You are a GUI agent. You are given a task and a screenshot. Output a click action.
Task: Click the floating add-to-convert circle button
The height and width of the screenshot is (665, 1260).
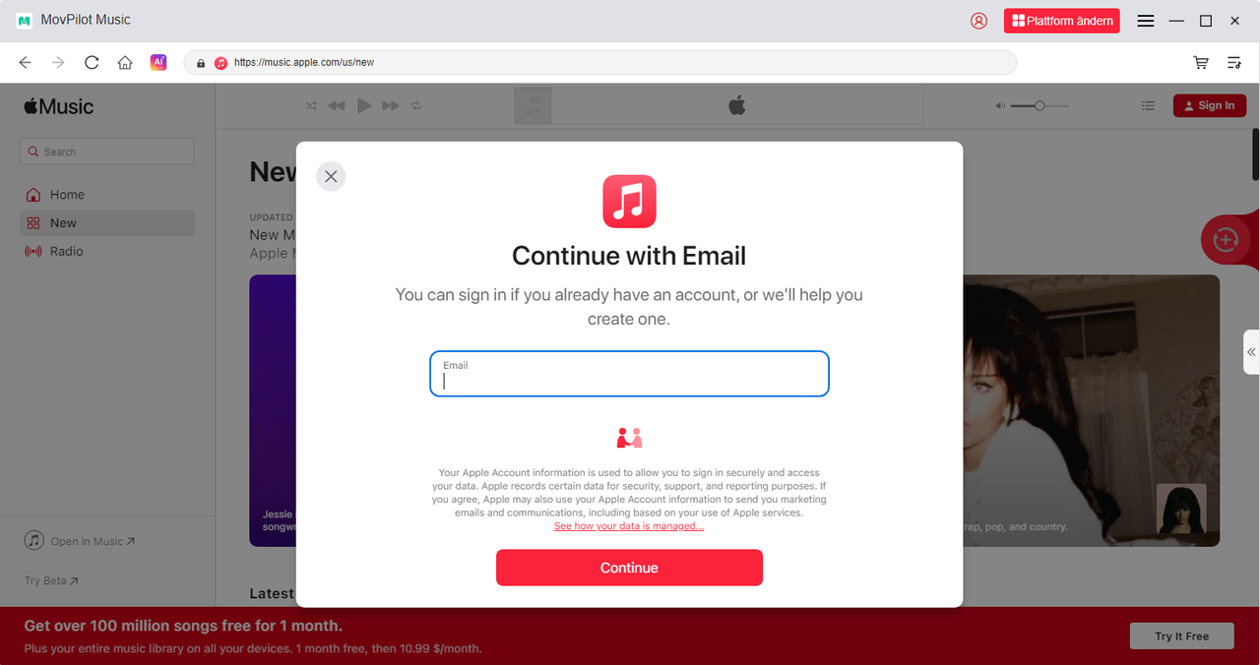1226,240
